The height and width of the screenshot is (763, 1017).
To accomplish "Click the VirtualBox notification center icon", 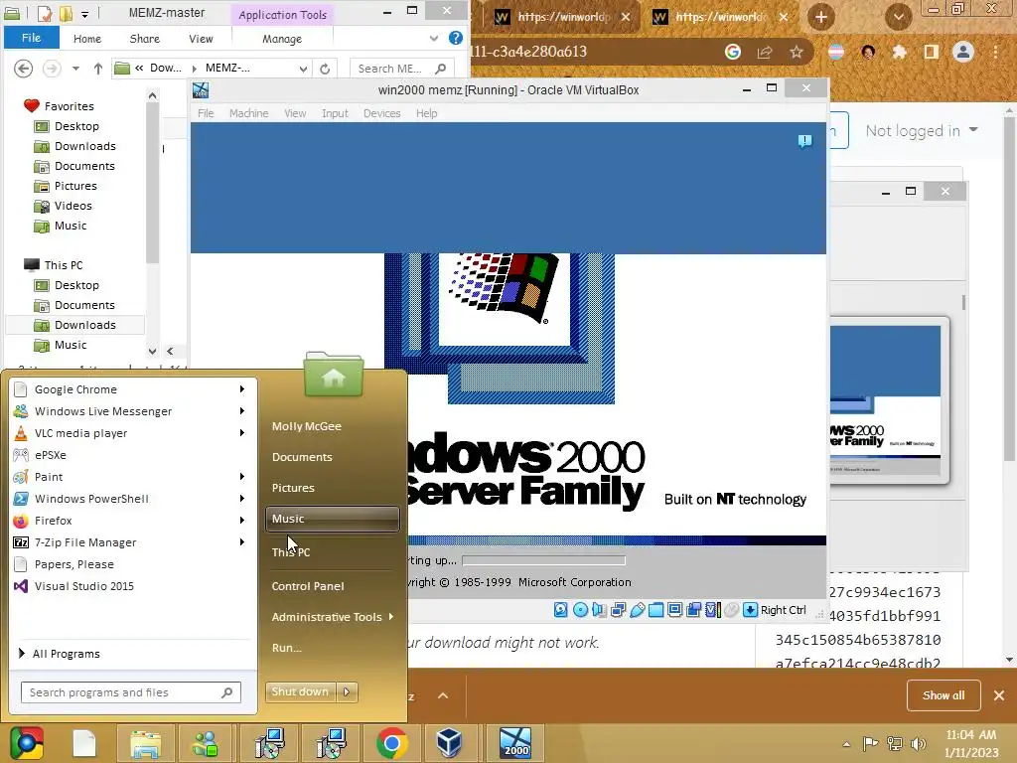I will pyautogui.click(x=804, y=141).
